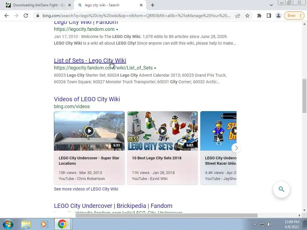View site security lock info

tap(38, 16)
